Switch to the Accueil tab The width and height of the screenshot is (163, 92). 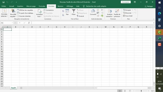click(x=11, y=6)
